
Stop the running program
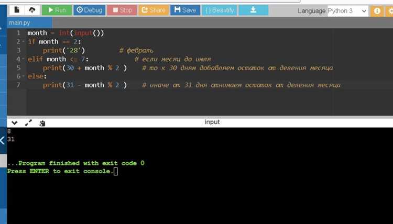(122, 10)
